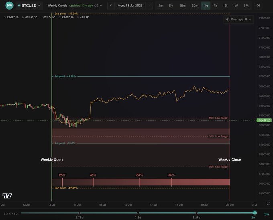Click the 15 Jul date axis label
The image size is (273, 220).
point(102,204)
